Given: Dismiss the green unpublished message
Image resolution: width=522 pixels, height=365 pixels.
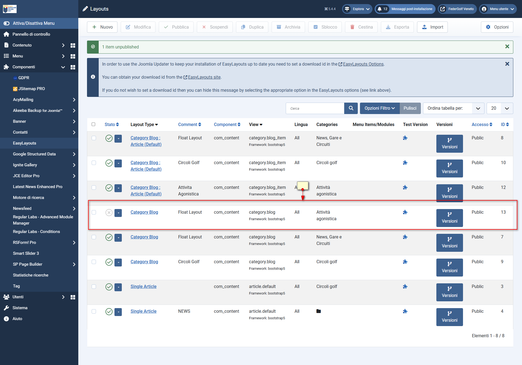Looking at the screenshot, I should pyautogui.click(x=507, y=47).
